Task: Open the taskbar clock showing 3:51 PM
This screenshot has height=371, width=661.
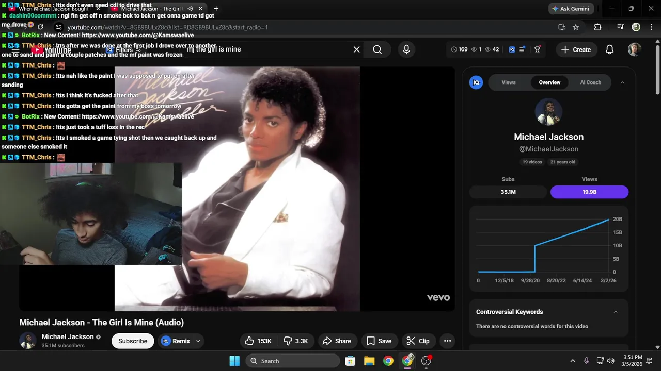Action: tap(633, 361)
